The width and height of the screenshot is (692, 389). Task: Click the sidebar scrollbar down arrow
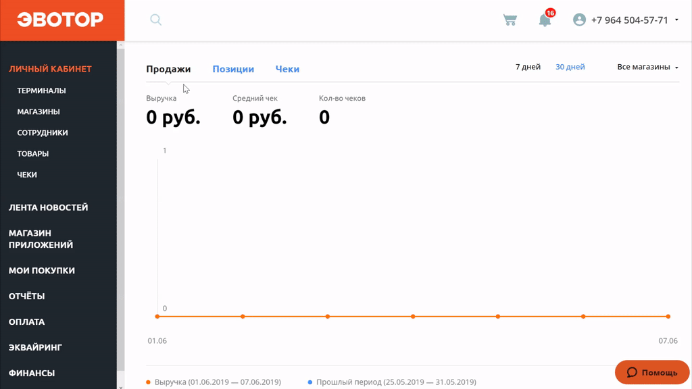click(x=121, y=386)
